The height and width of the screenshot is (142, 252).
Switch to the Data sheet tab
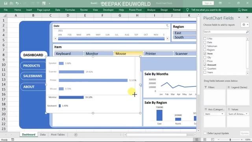coord(43,135)
